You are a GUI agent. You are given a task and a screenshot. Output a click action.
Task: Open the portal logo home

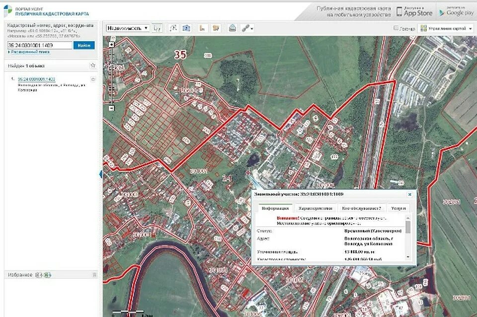coord(8,10)
